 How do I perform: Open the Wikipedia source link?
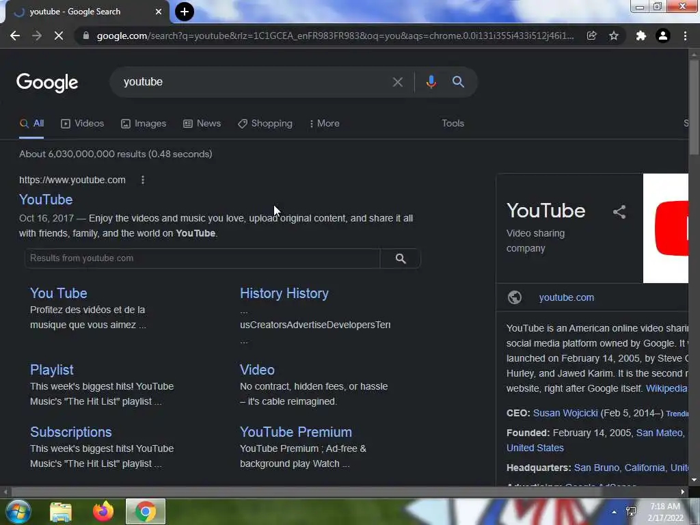point(667,388)
